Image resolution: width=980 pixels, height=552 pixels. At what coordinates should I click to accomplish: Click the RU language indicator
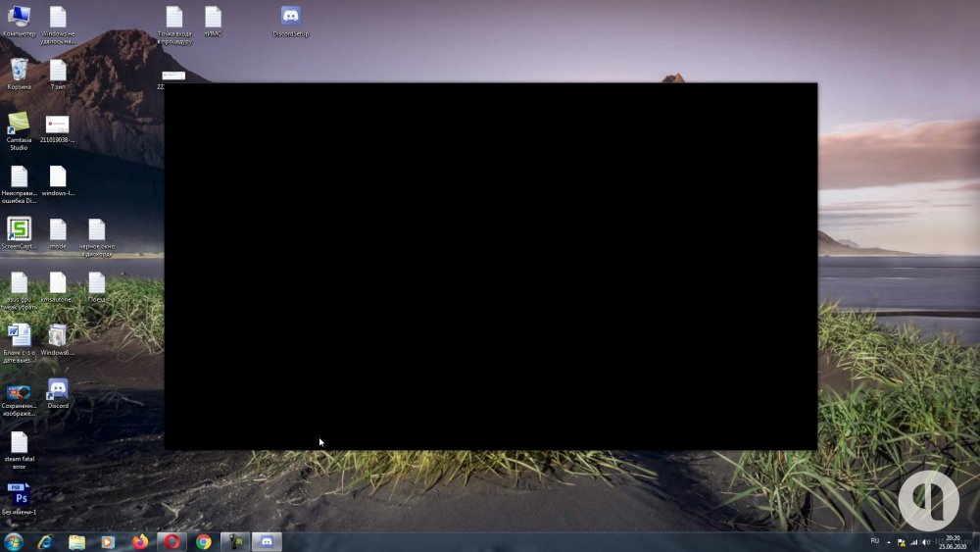pos(875,541)
